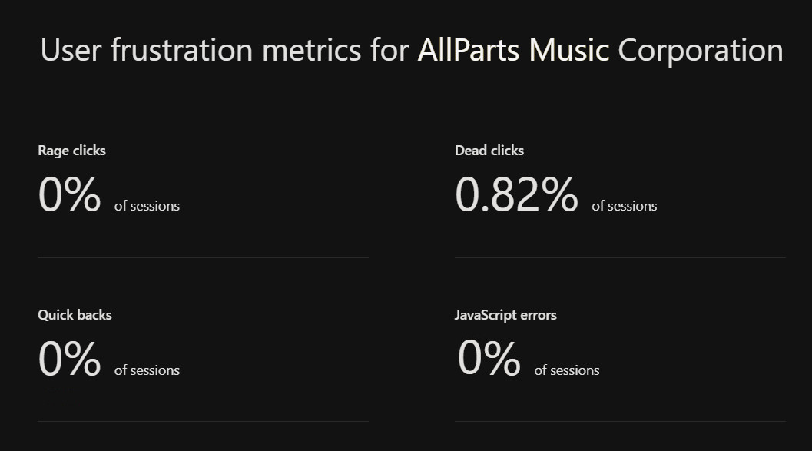This screenshot has height=451, width=812.
Task: Select the "JavaScript errors" metric label
Action: pos(505,315)
